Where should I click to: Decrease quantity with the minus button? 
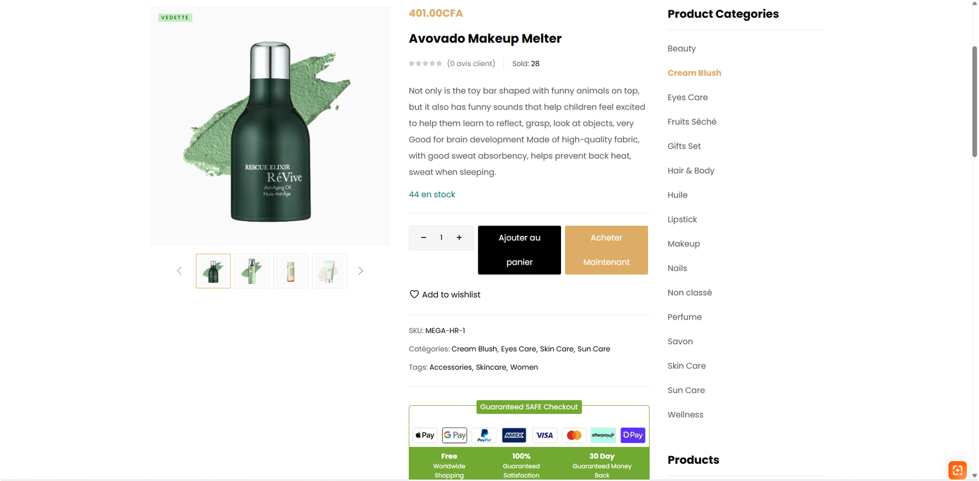click(x=423, y=238)
